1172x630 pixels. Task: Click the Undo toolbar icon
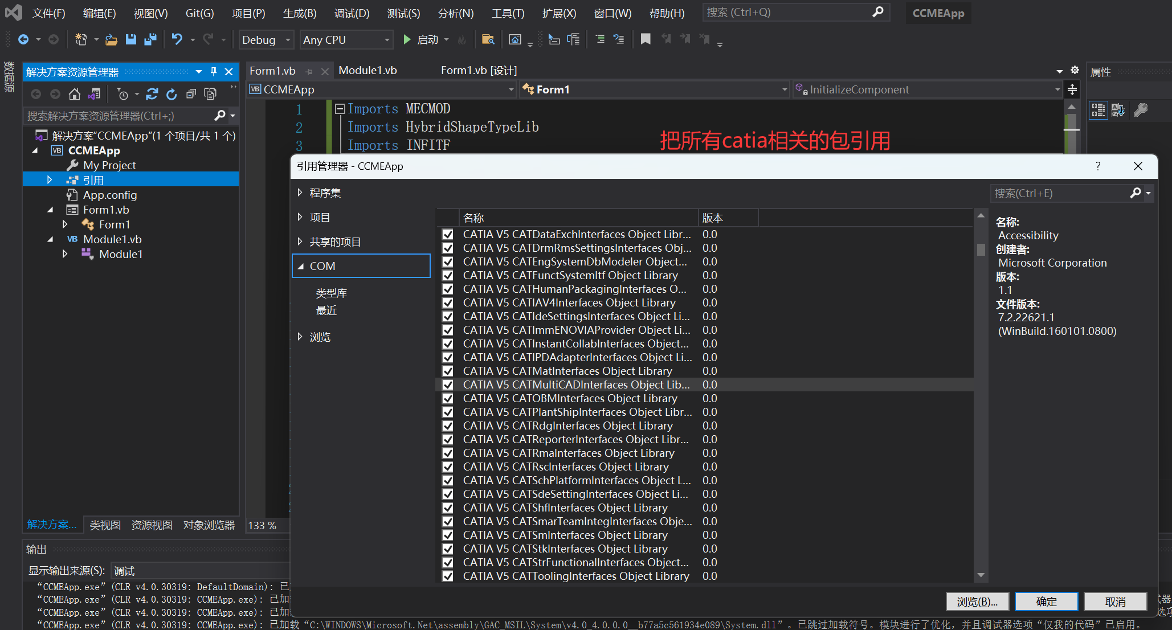(x=175, y=39)
